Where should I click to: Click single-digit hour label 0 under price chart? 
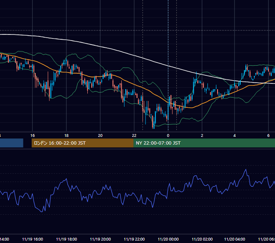coord(168,136)
